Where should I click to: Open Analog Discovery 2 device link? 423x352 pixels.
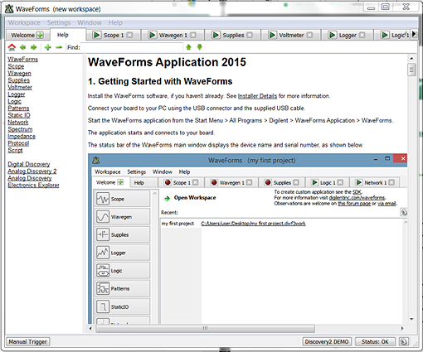click(32, 171)
